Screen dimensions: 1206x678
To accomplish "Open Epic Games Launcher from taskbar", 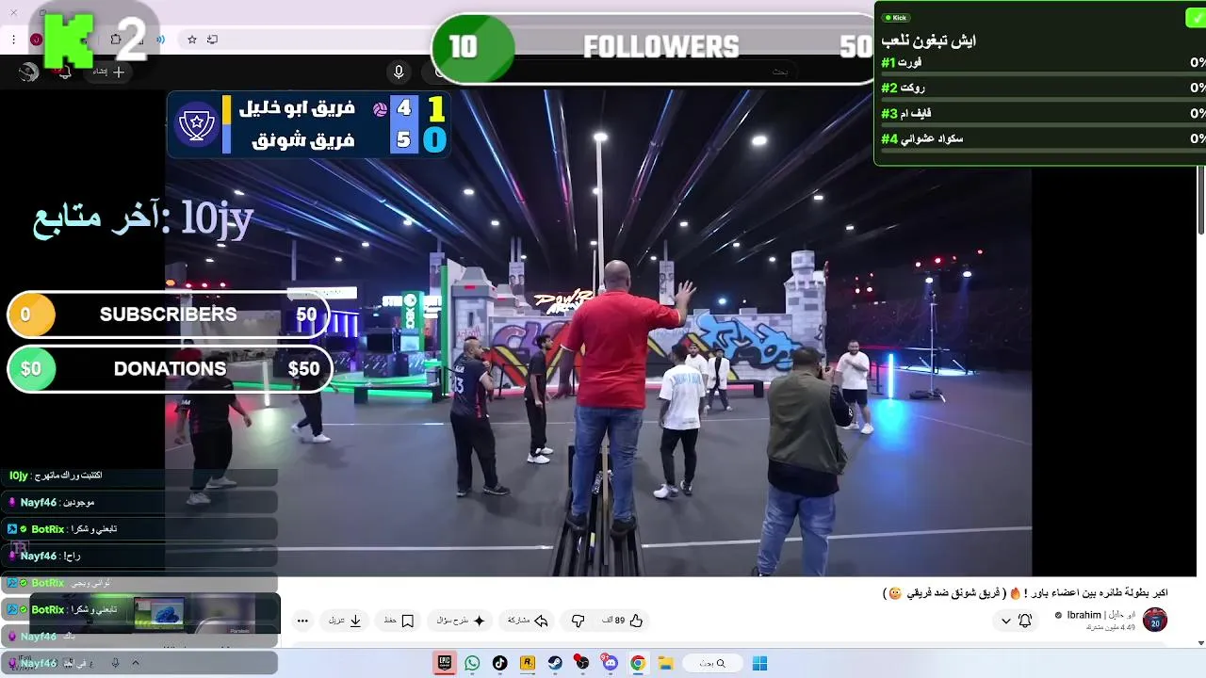I will pyautogui.click(x=445, y=663).
